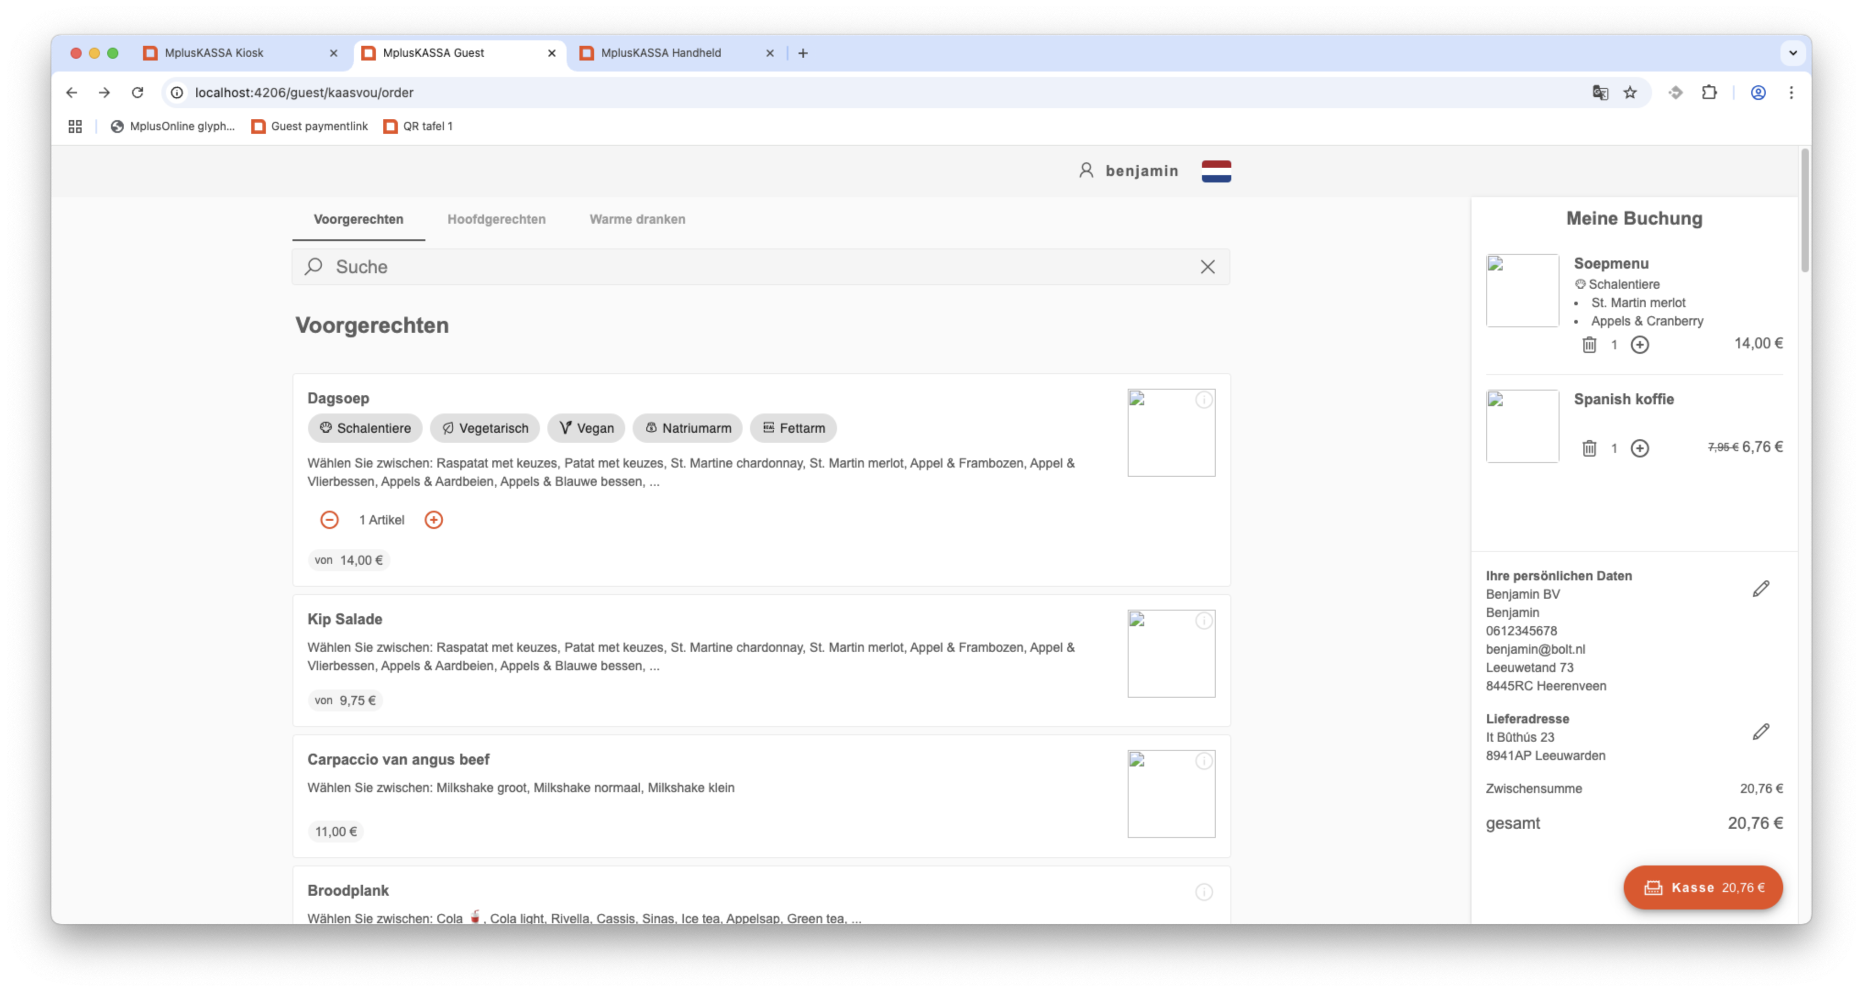Click the Broodplank item title
The height and width of the screenshot is (992, 1863).
pos(348,892)
